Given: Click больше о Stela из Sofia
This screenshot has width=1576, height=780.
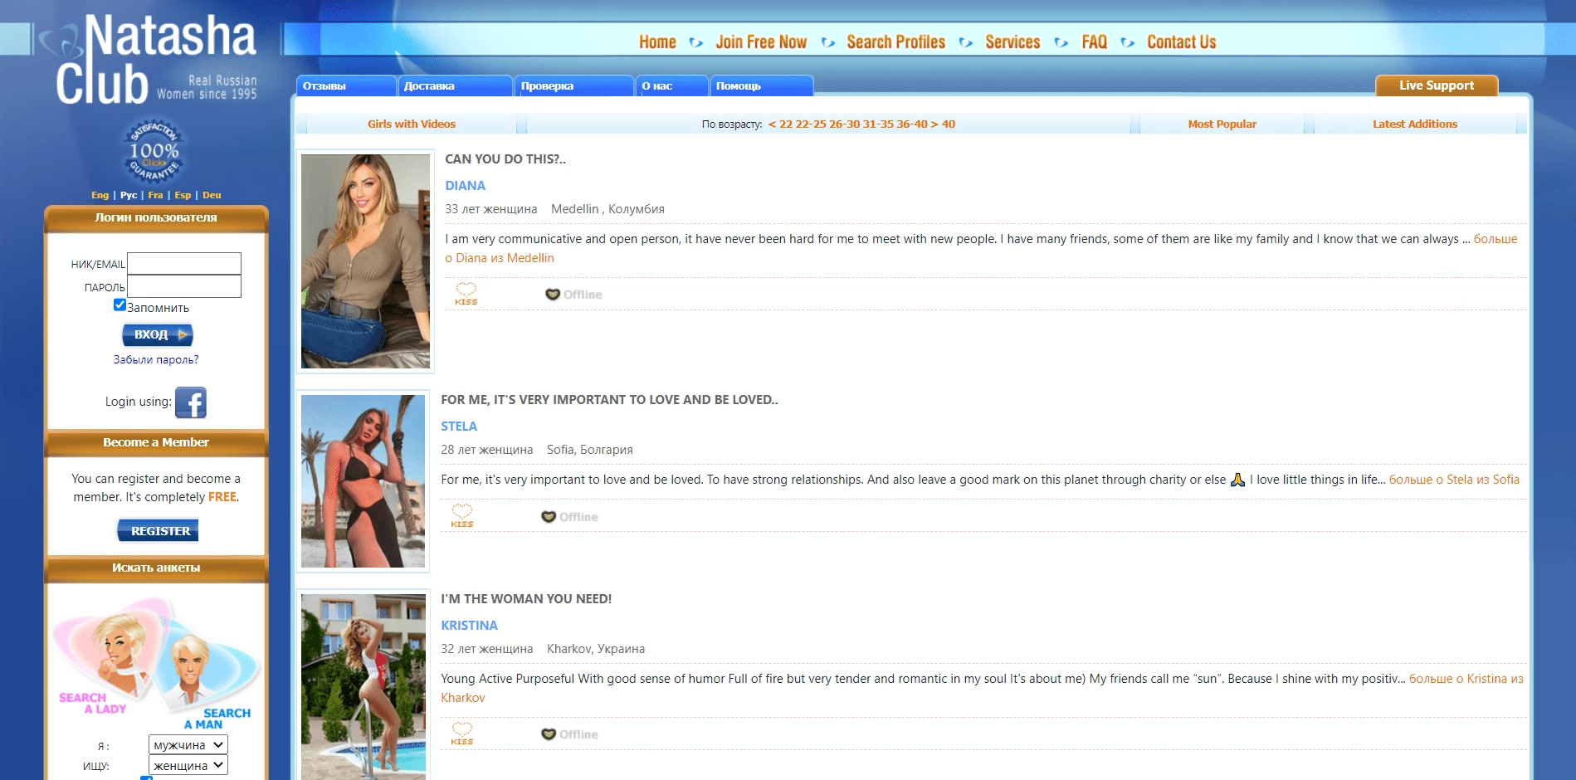Looking at the screenshot, I should click(1454, 480).
